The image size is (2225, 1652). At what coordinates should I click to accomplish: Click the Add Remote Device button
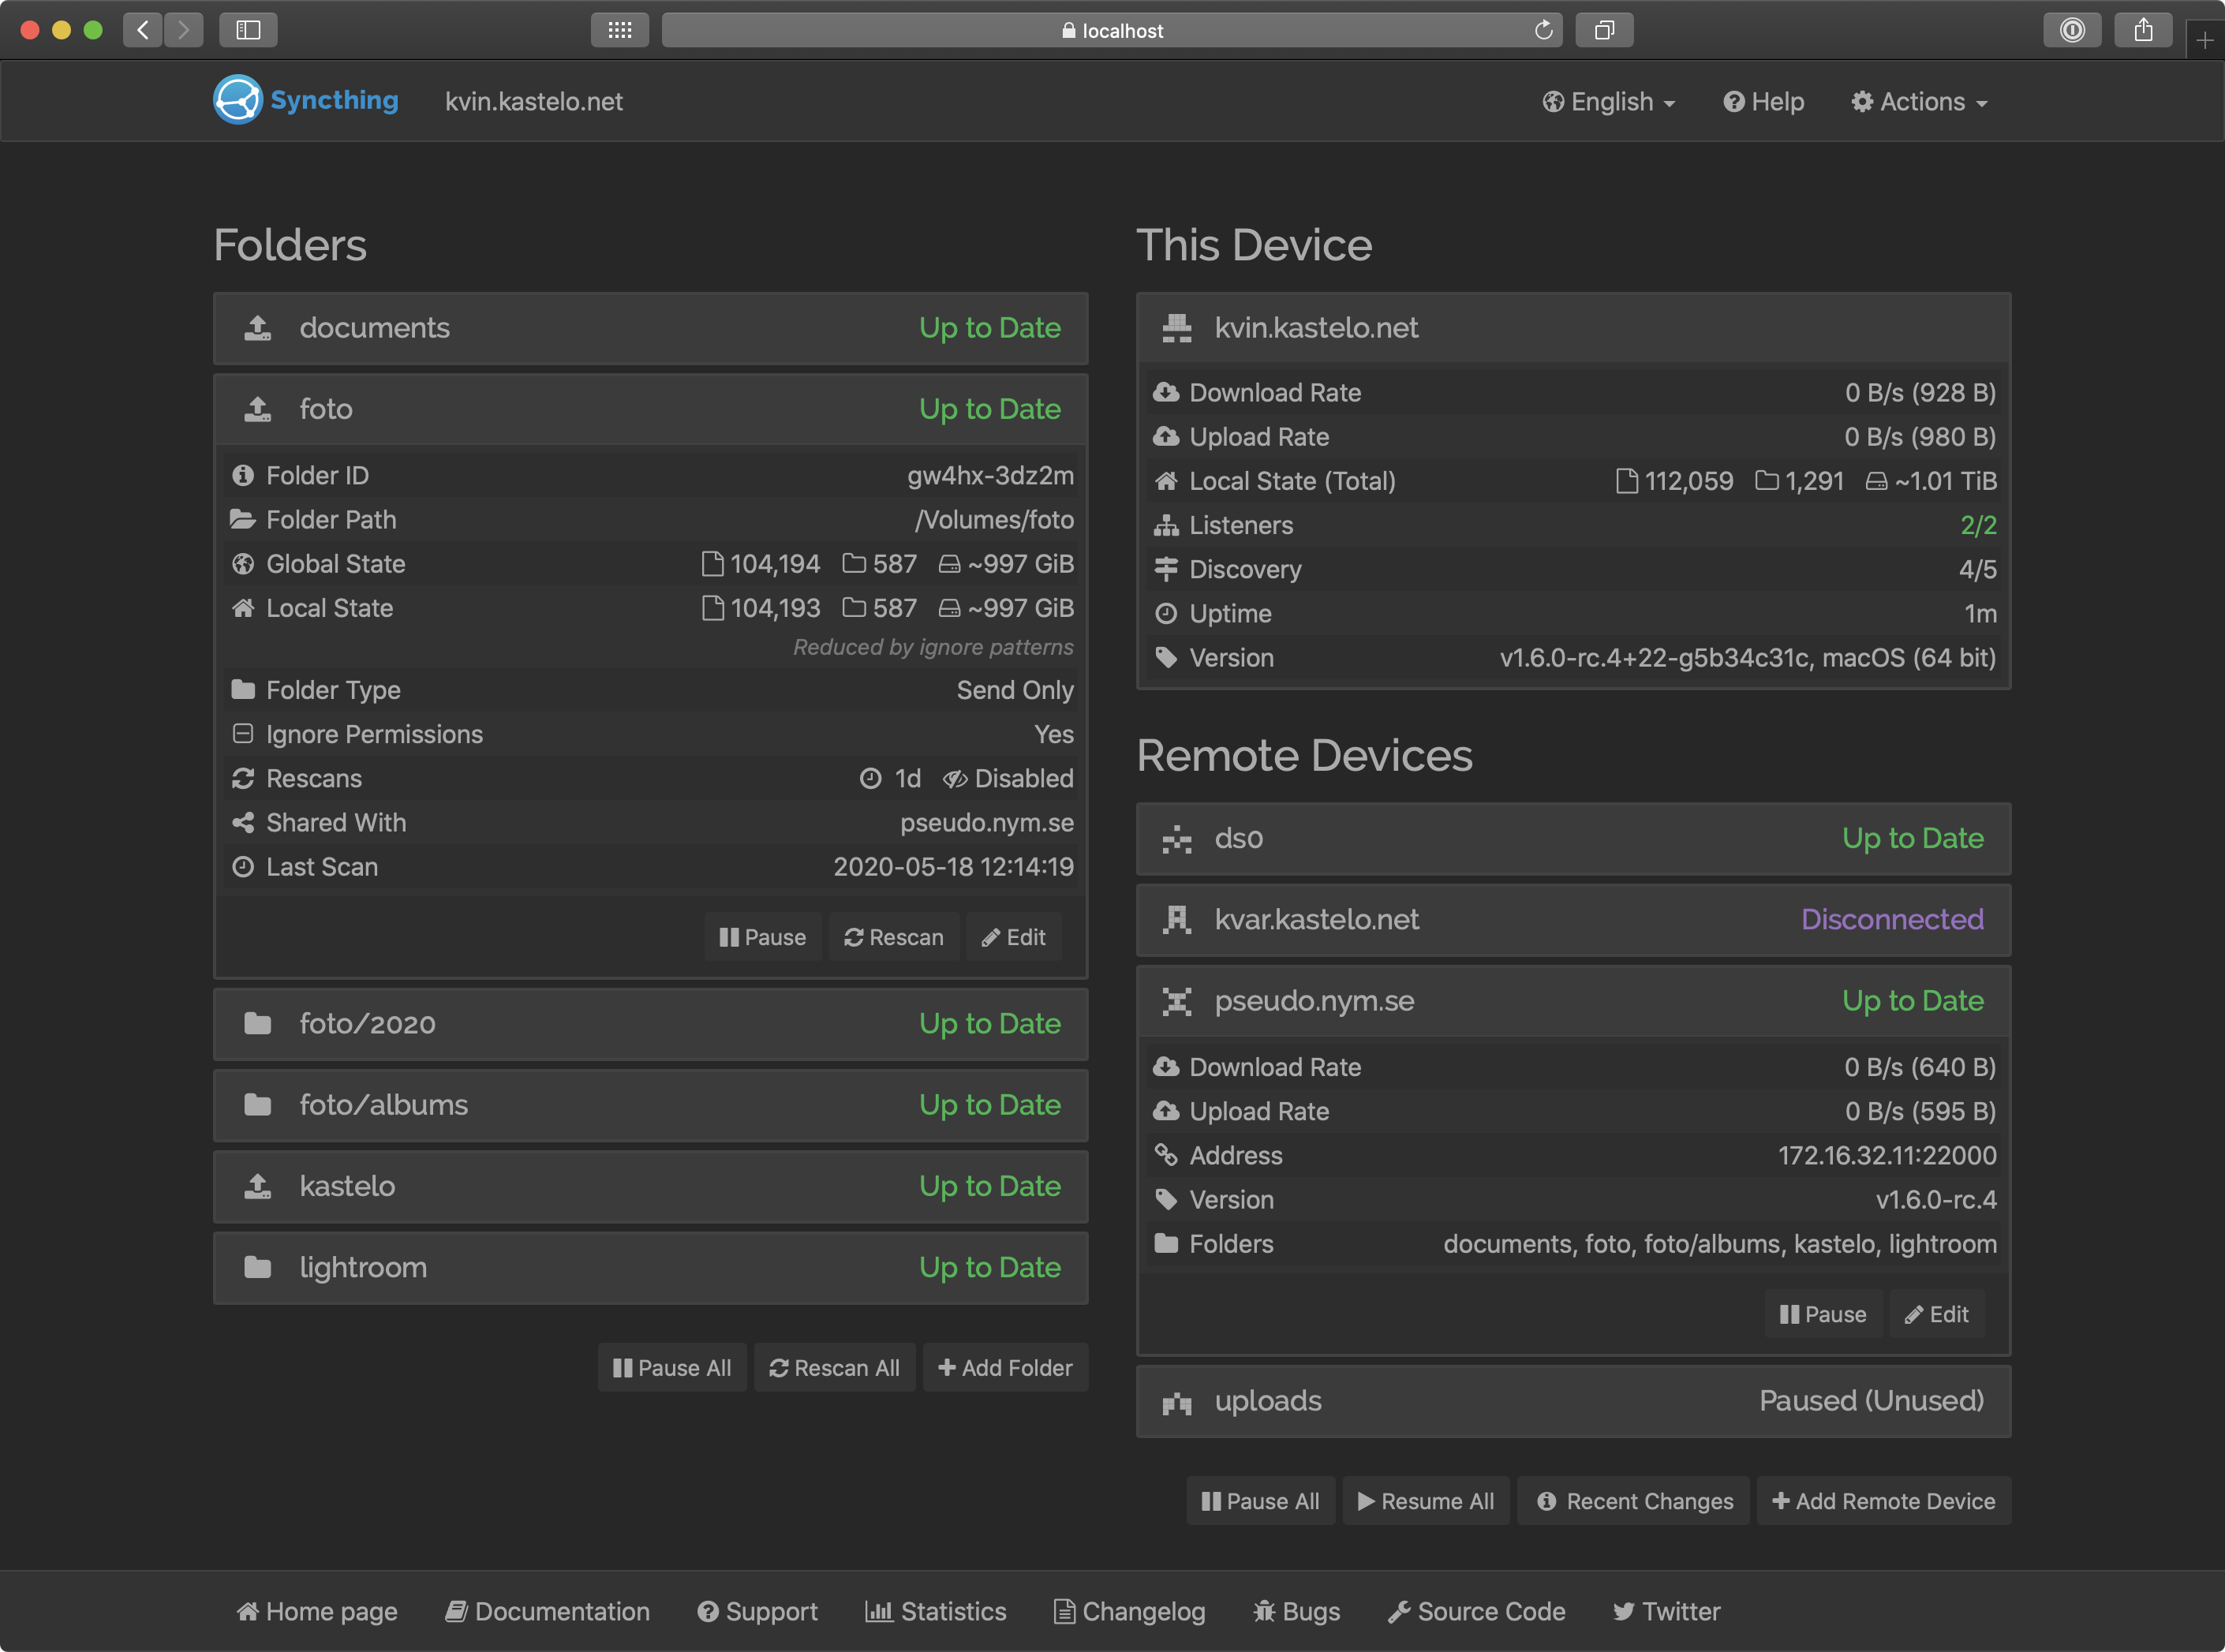(x=1883, y=1501)
